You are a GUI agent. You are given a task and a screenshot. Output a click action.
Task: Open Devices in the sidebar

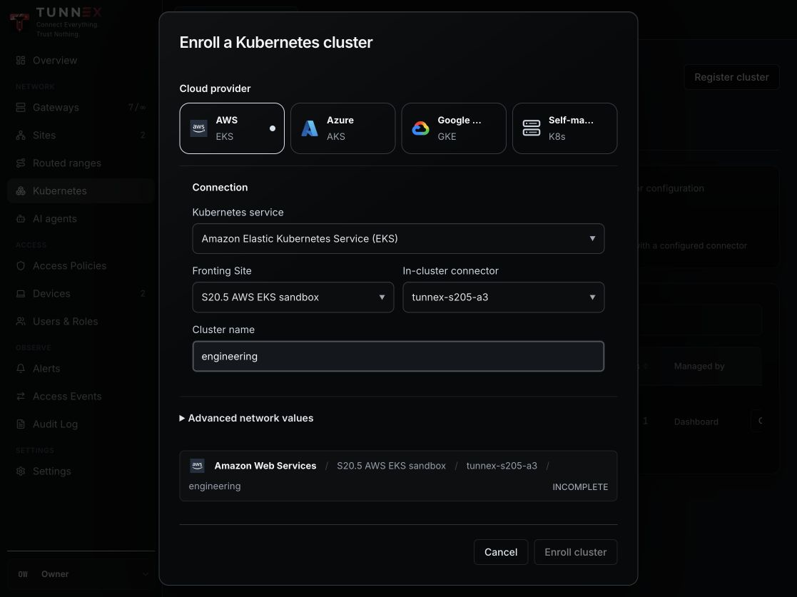click(x=81, y=294)
